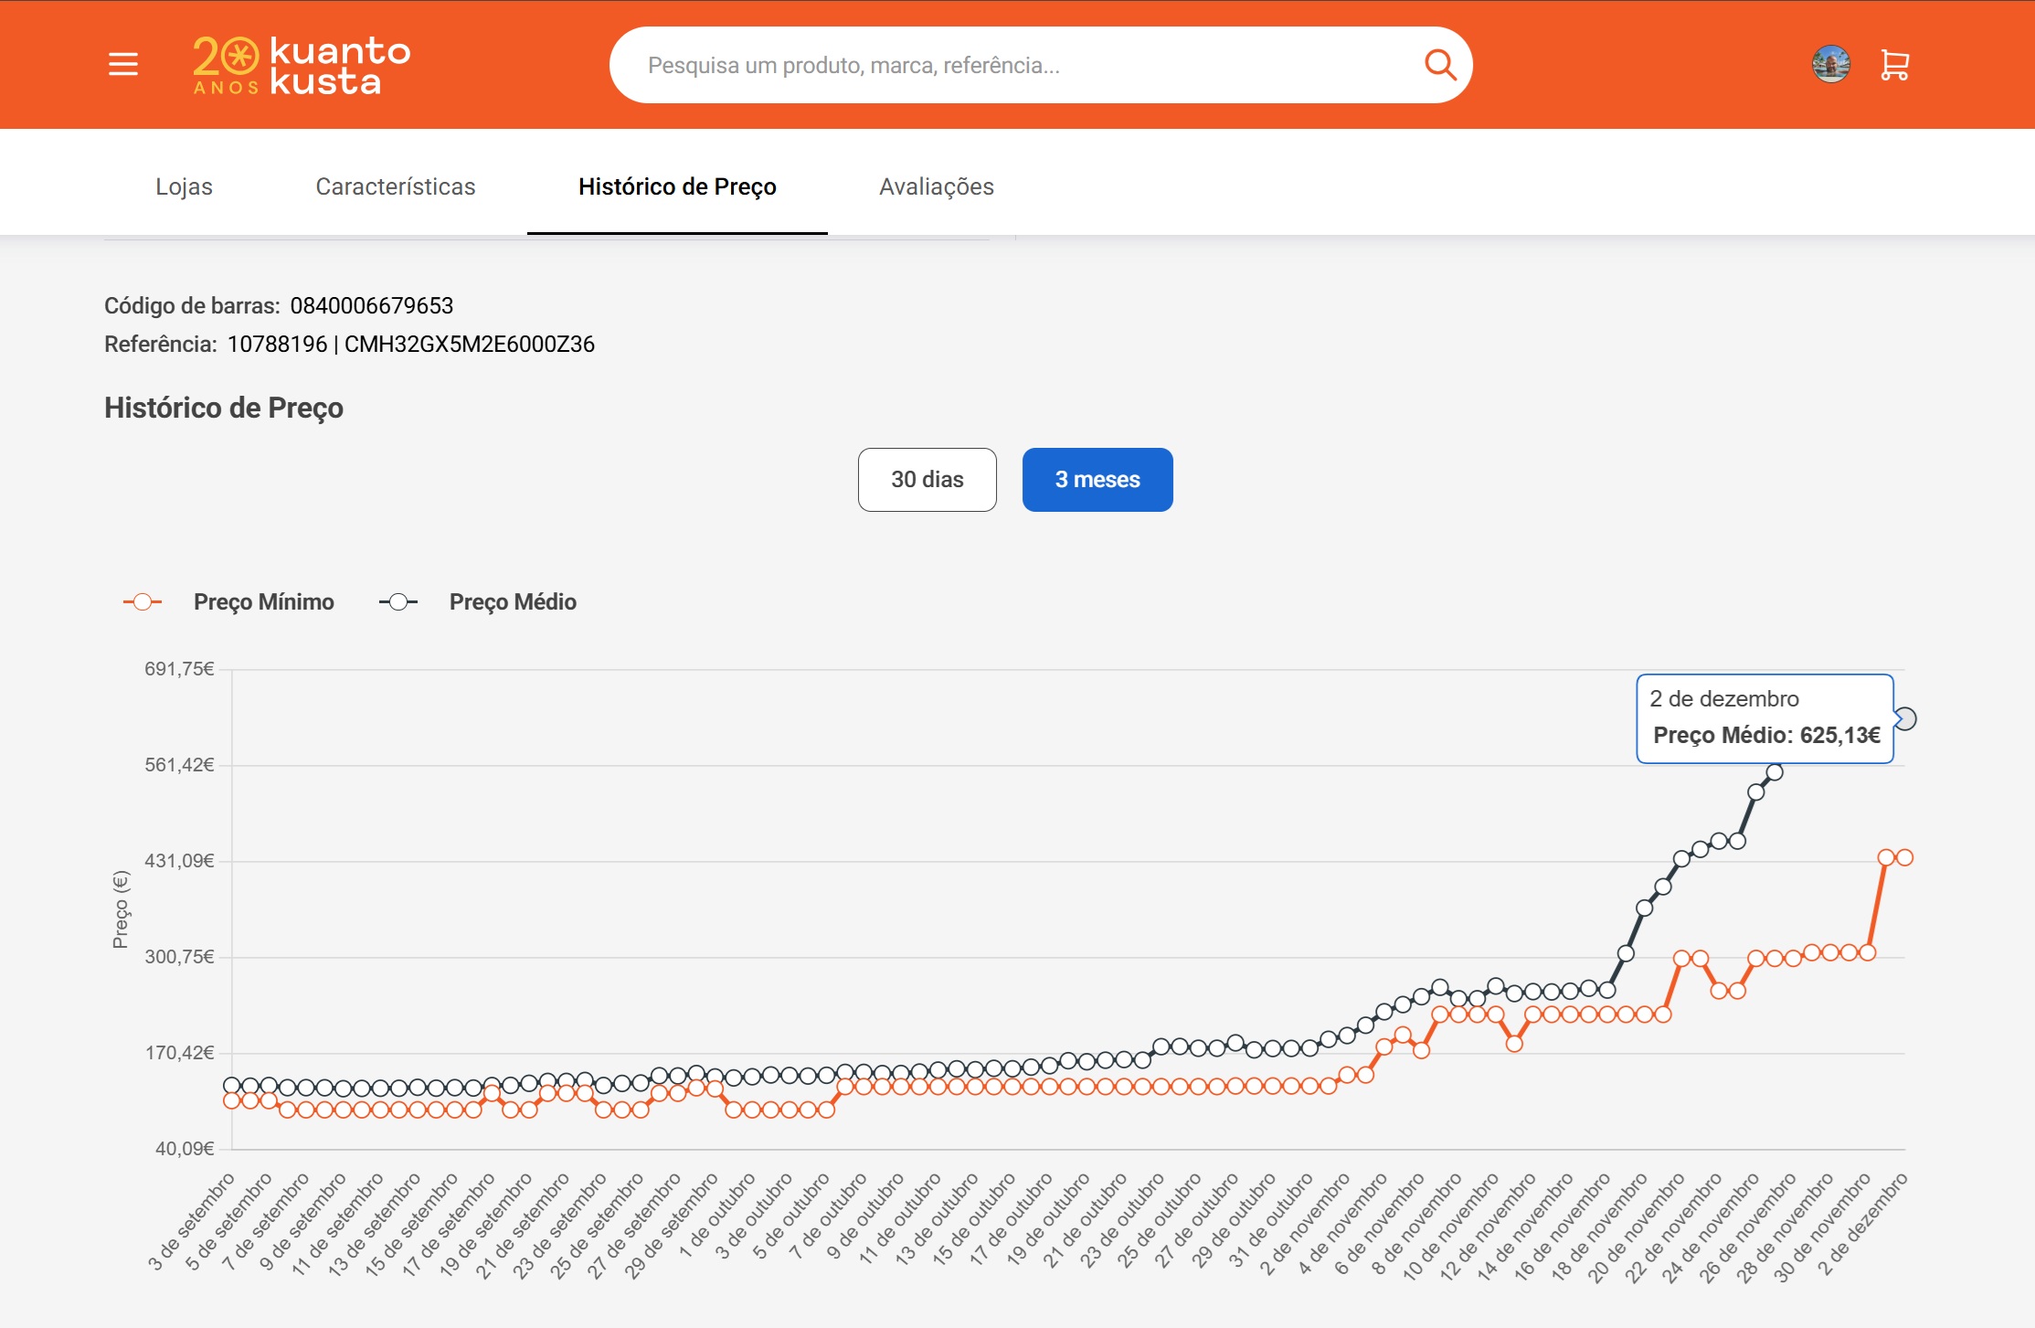Click the Preço Mínimo legend marker icon

[x=143, y=602]
